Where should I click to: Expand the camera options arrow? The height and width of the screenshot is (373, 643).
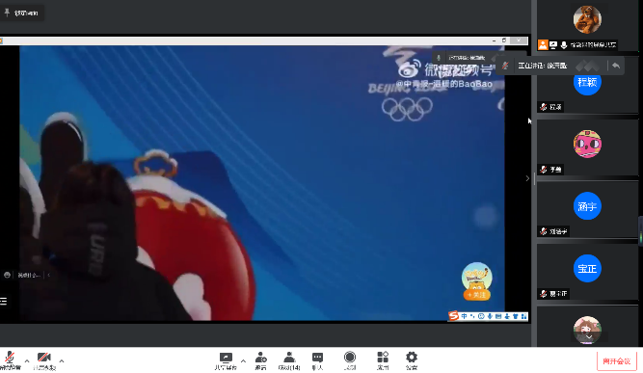pos(62,360)
